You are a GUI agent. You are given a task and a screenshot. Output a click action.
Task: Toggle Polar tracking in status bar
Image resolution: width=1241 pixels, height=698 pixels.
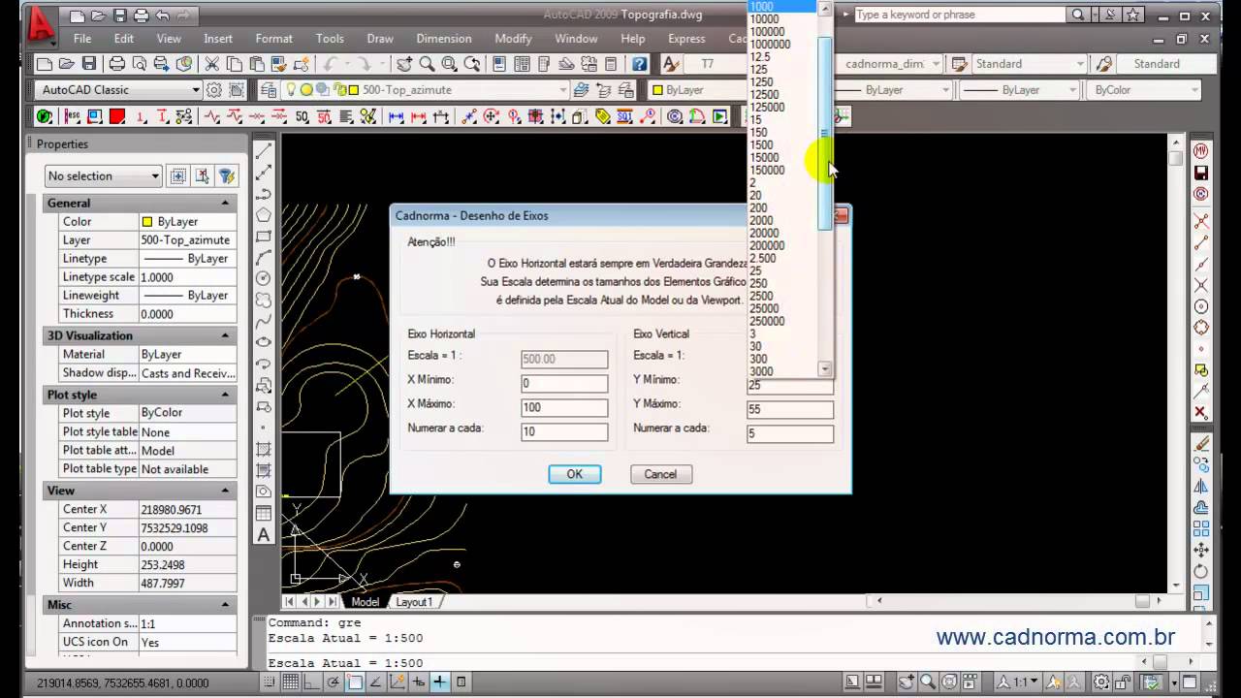[x=334, y=682]
